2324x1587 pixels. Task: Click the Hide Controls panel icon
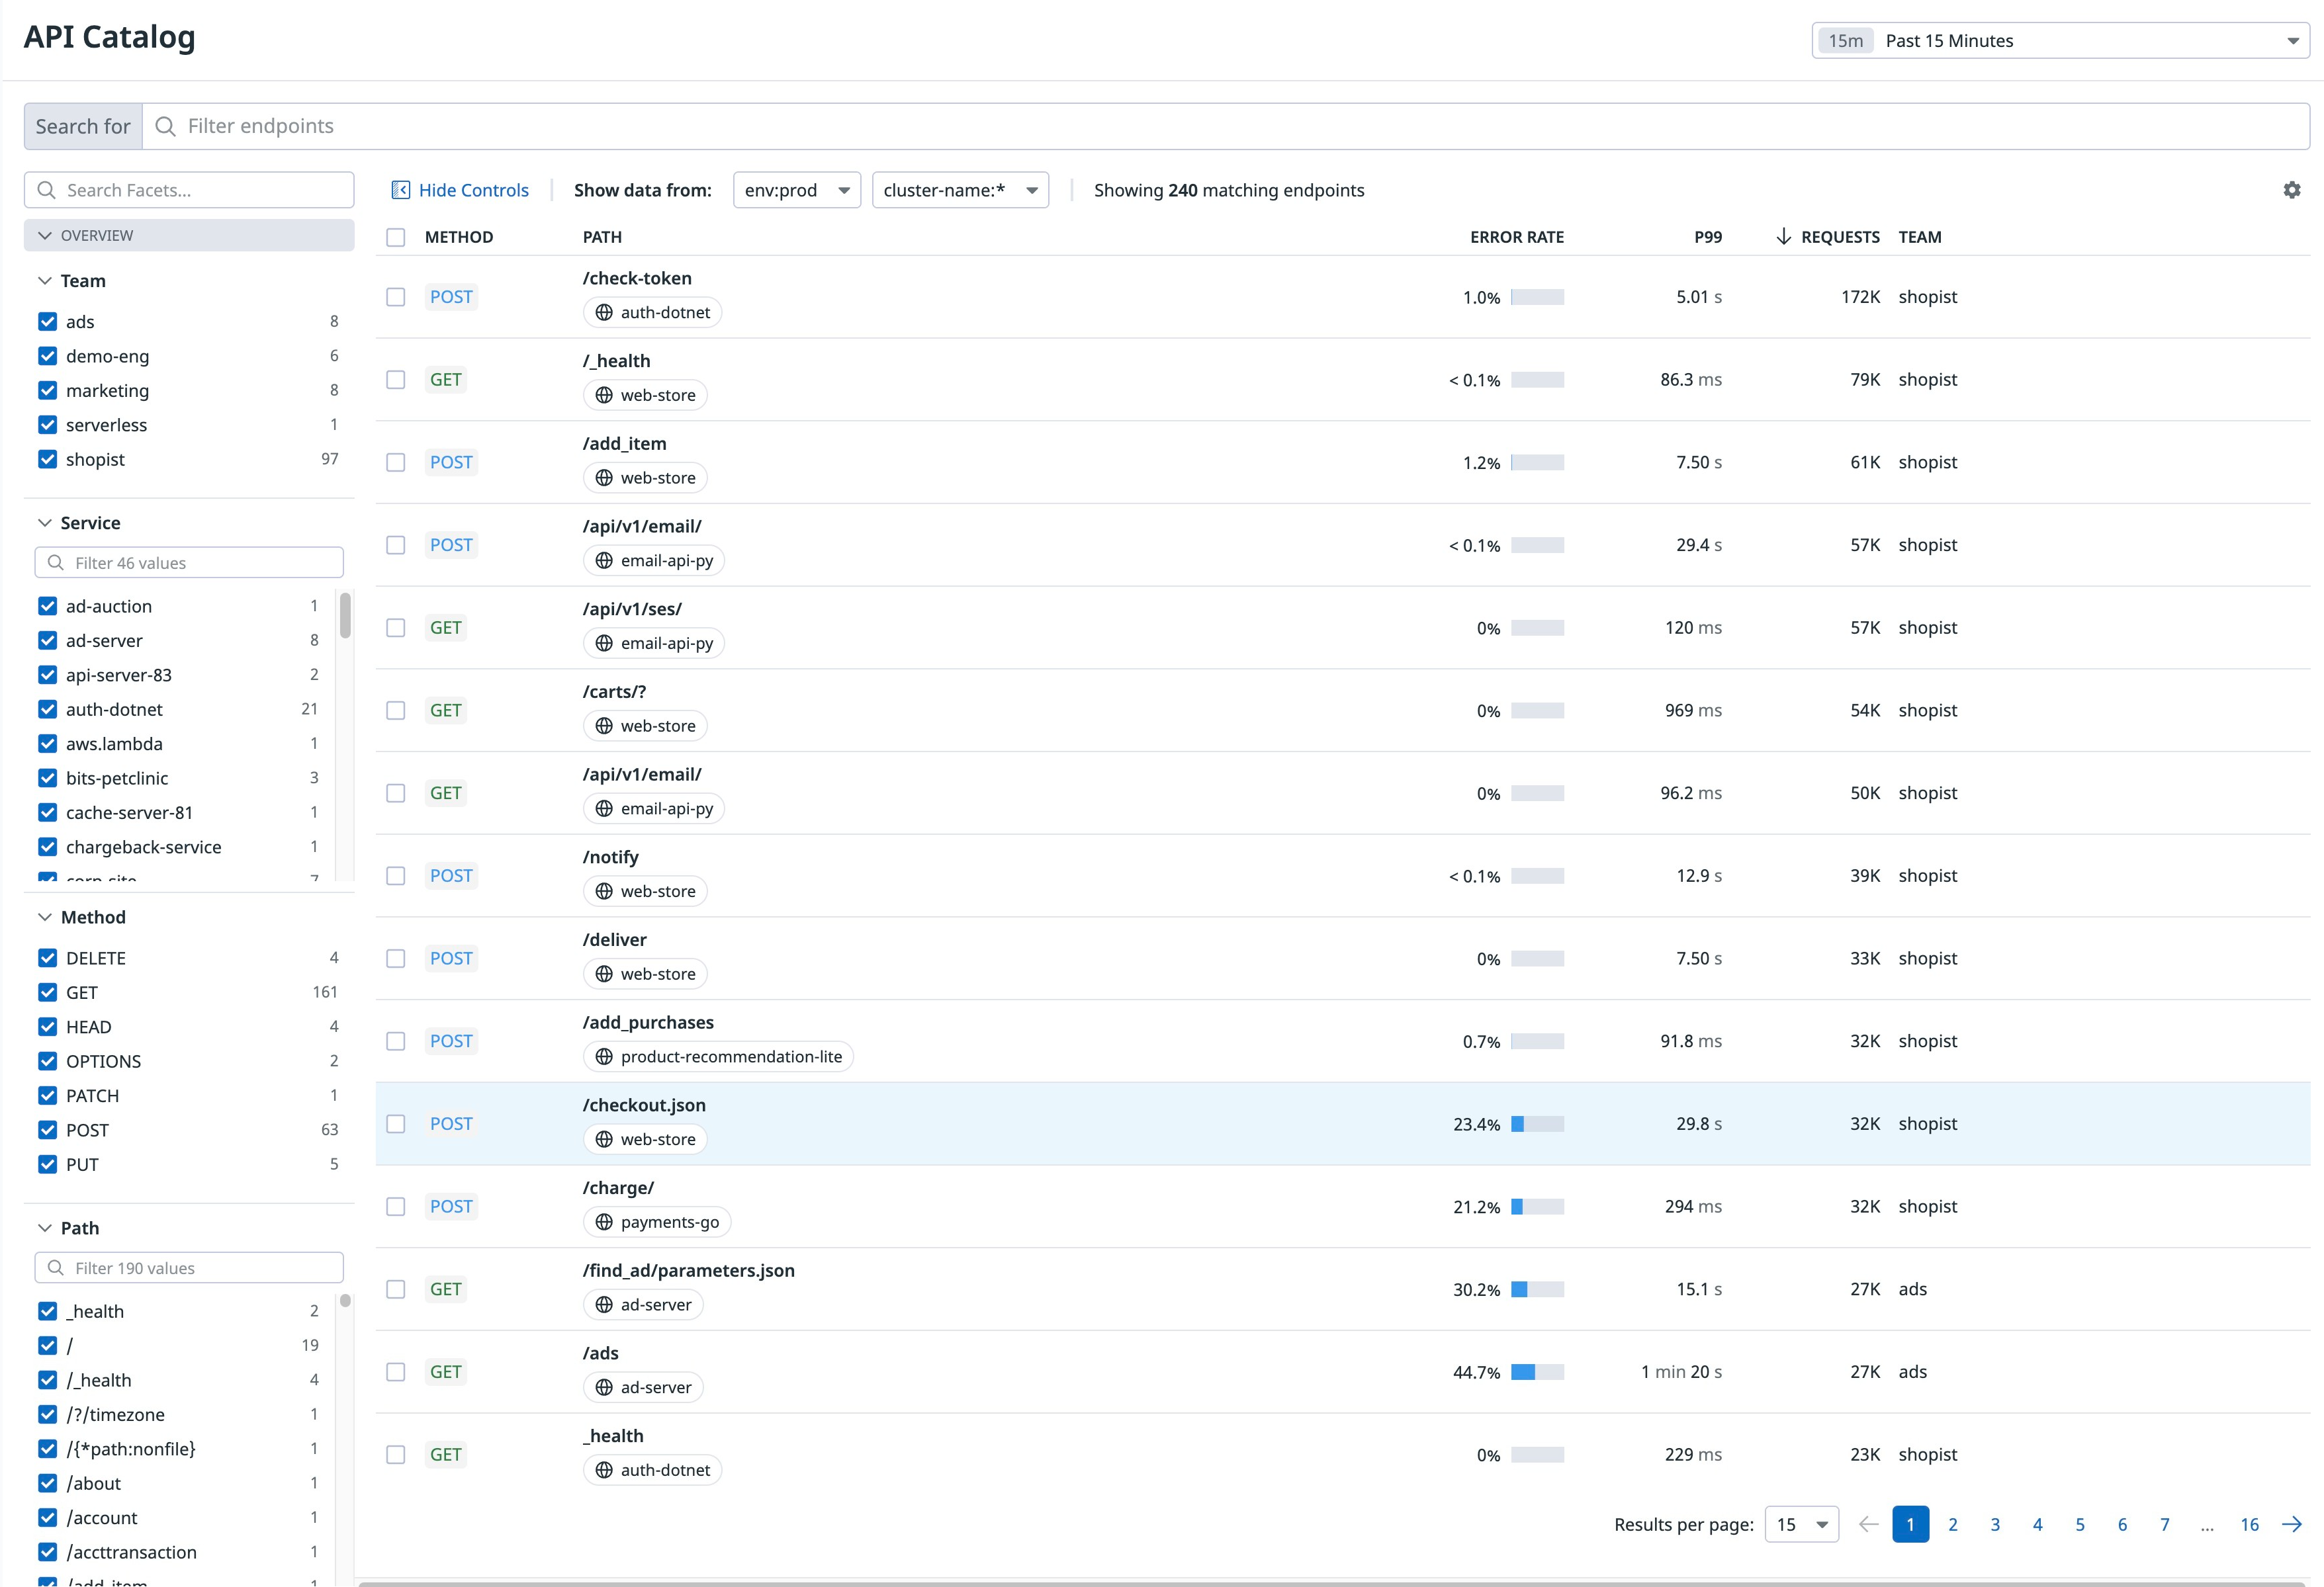(x=401, y=189)
